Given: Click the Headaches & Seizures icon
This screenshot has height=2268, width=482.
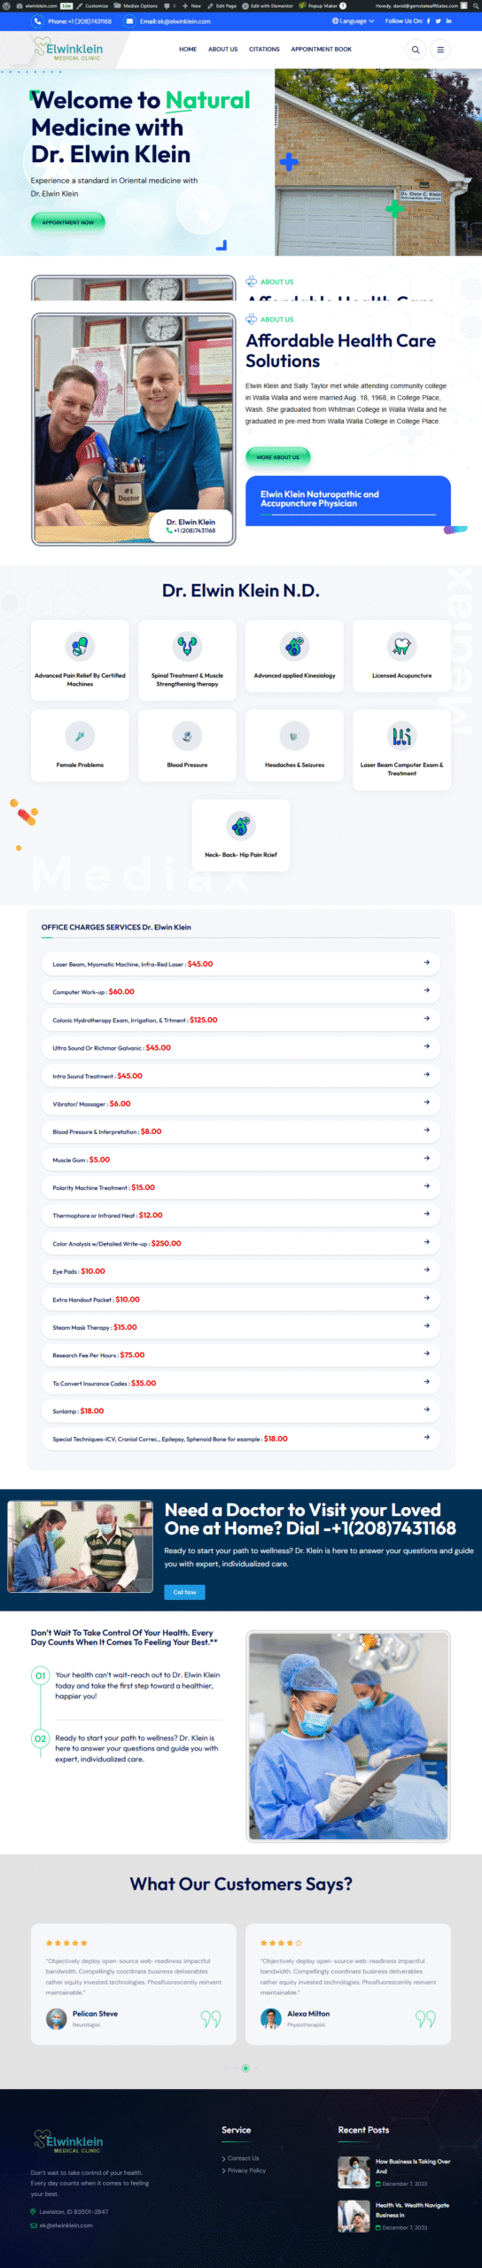Looking at the screenshot, I should pyautogui.click(x=294, y=735).
